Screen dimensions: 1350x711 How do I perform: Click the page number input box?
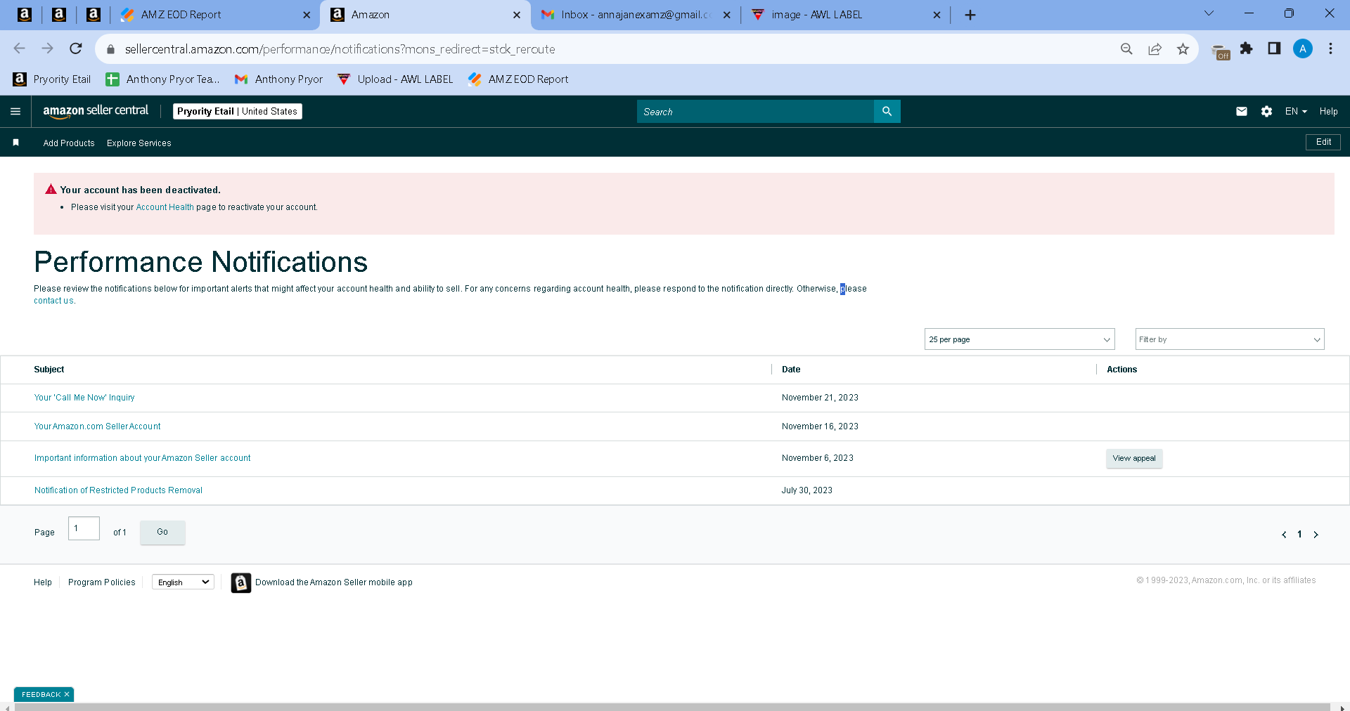(x=84, y=528)
